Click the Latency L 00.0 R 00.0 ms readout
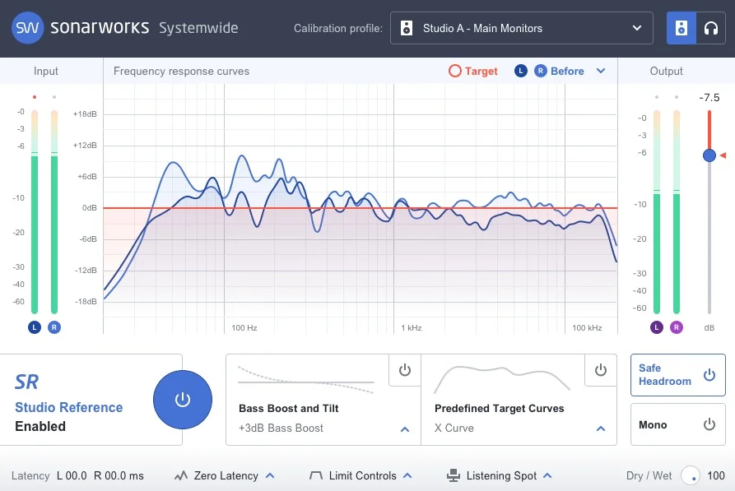 coord(77,475)
